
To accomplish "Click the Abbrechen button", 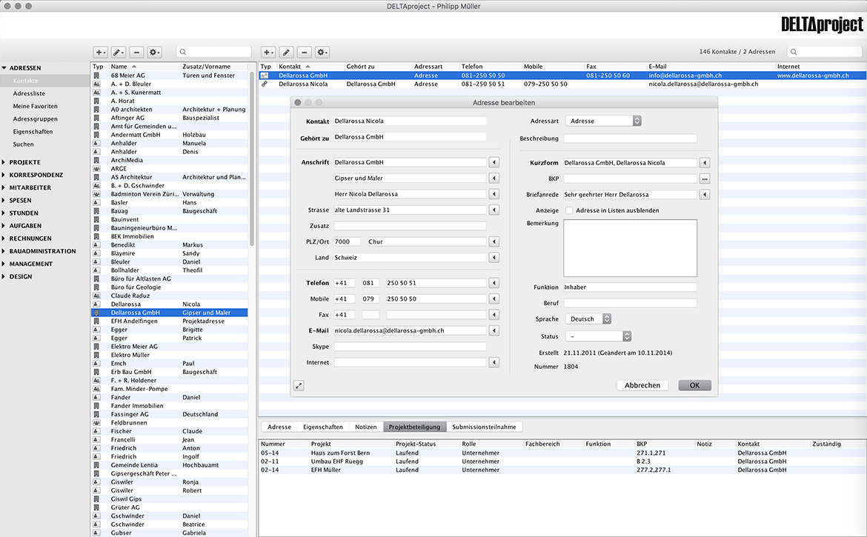I will coord(642,386).
